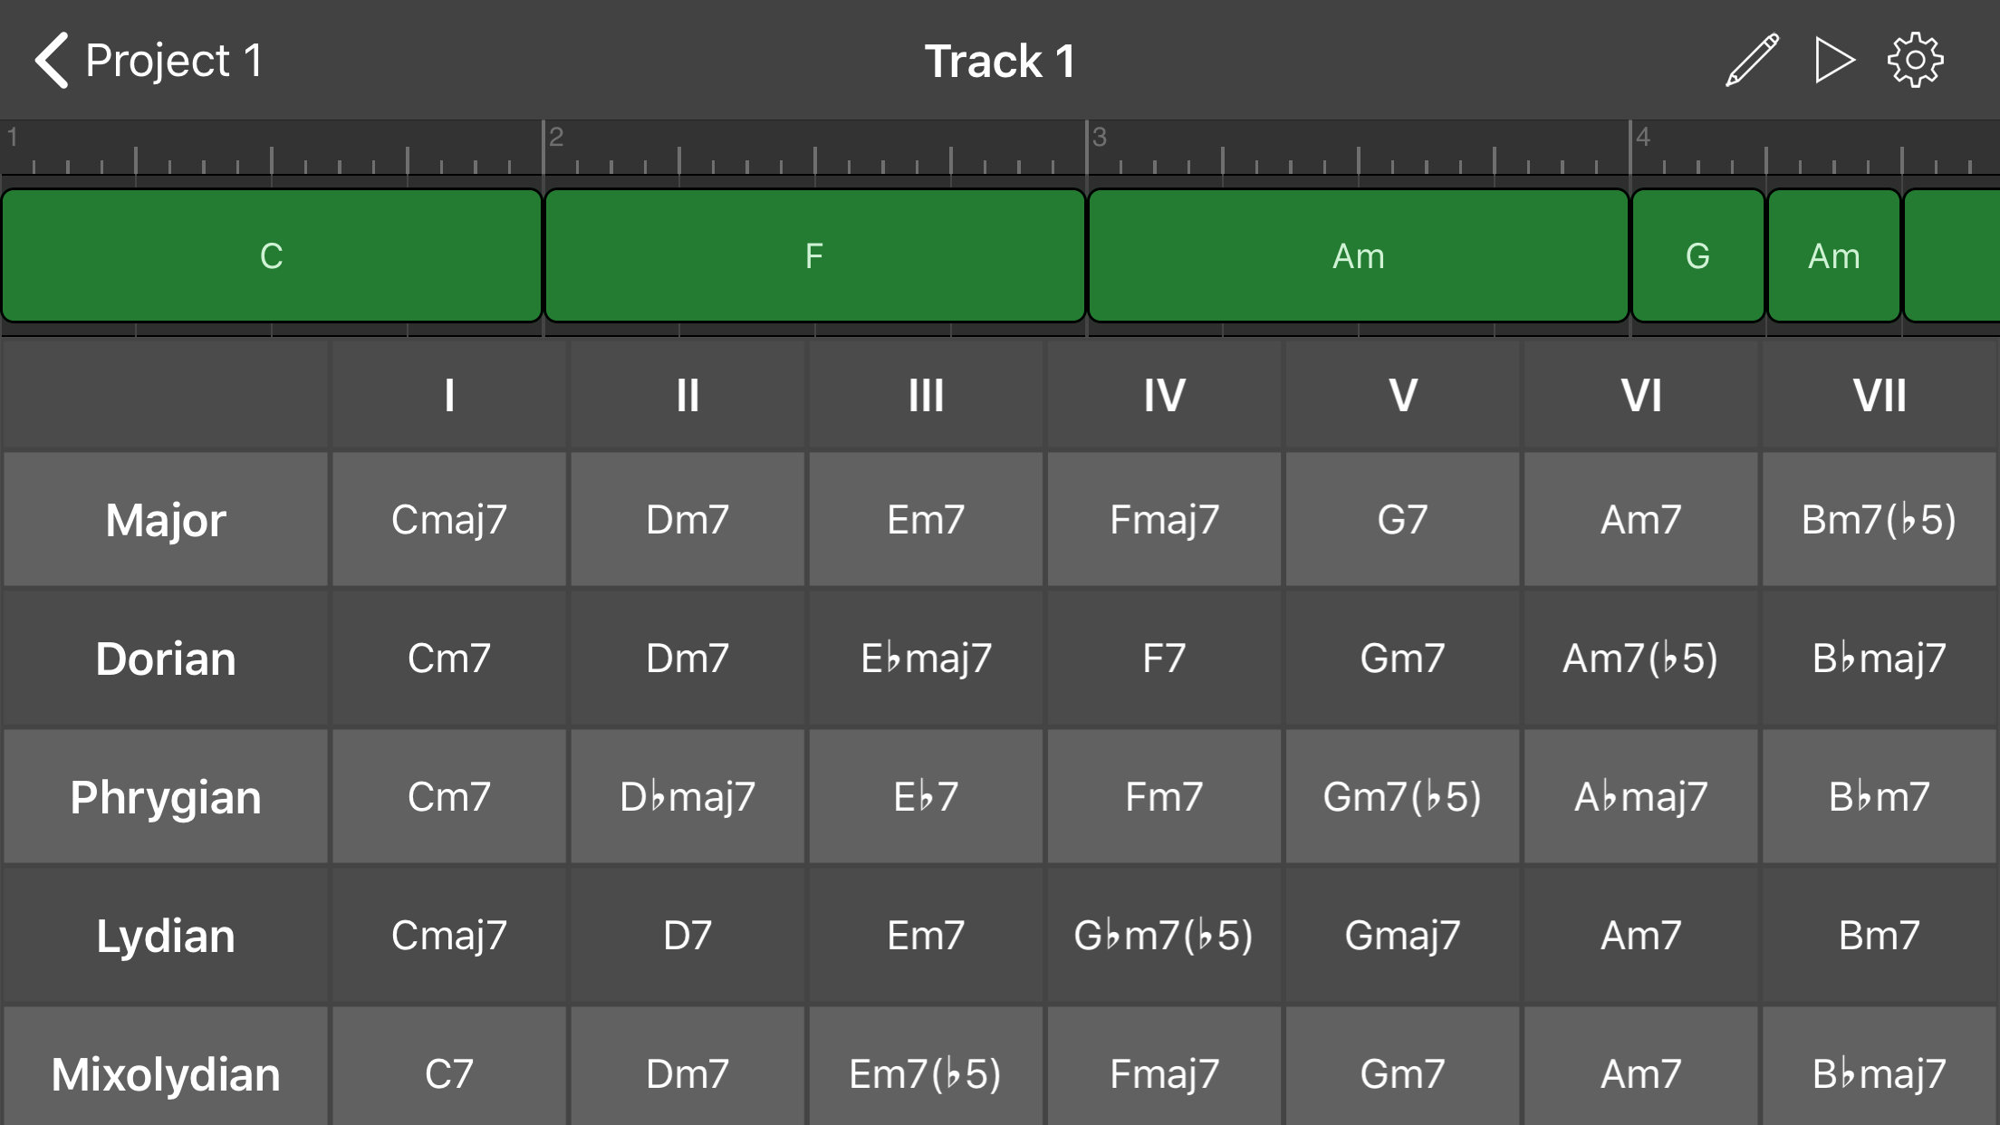Choose the G7 chord in the Major row
This screenshot has width=2000, height=1125.
click(x=1401, y=519)
